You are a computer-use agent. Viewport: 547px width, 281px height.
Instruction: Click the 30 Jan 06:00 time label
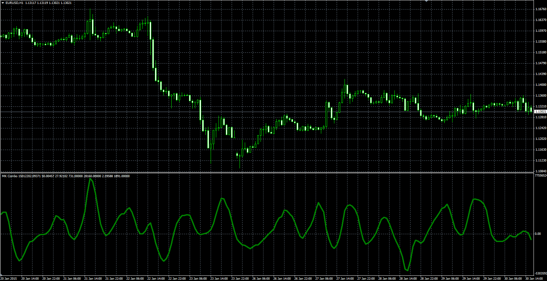click(x=513, y=279)
